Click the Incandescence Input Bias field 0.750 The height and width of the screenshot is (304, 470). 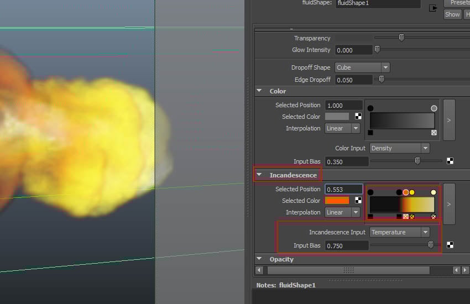pyautogui.click(x=347, y=245)
